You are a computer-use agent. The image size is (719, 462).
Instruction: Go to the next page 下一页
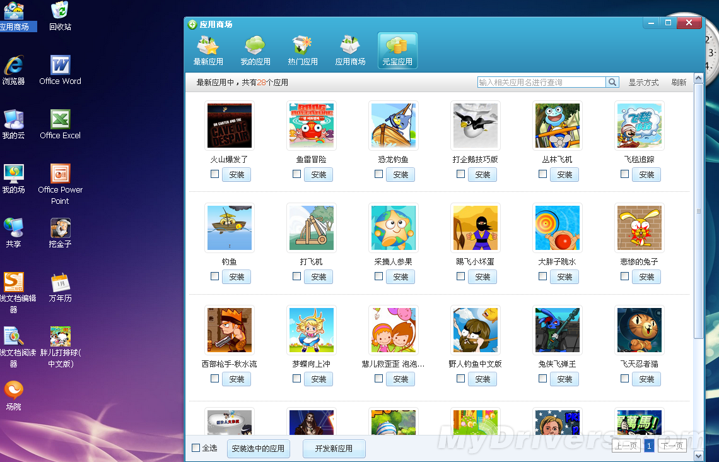click(673, 446)
